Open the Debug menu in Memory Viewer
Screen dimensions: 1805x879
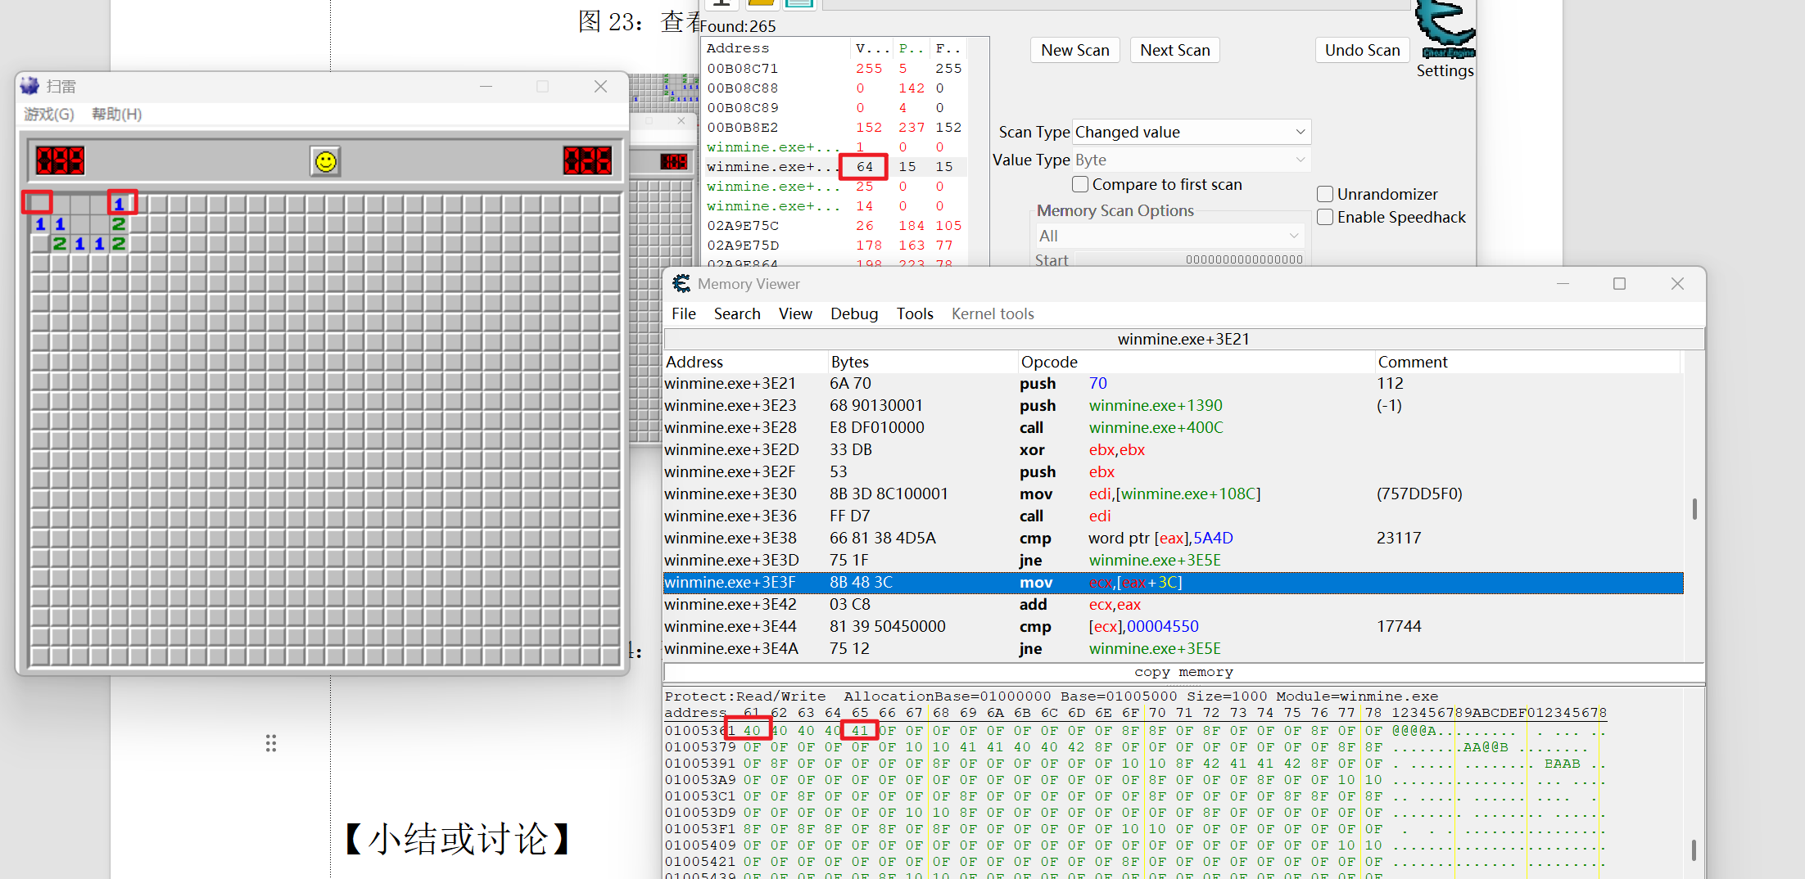[x=853, y=313]
